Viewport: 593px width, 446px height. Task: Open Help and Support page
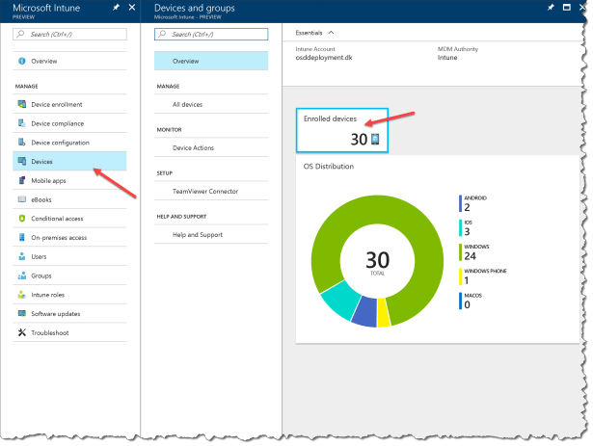(197, 234)
